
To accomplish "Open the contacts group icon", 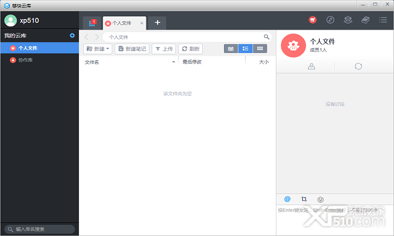I will pos(348,20).
